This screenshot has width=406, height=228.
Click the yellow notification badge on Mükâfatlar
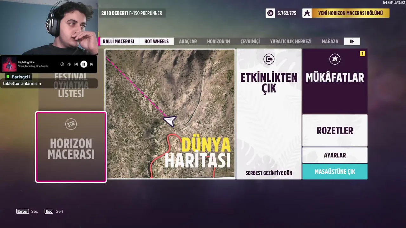[x=362, y=54]
